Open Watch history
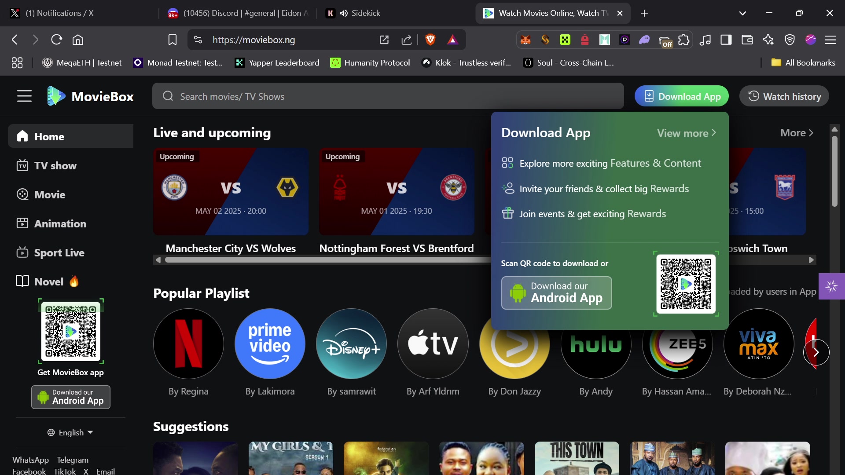 tap(784, 96)
